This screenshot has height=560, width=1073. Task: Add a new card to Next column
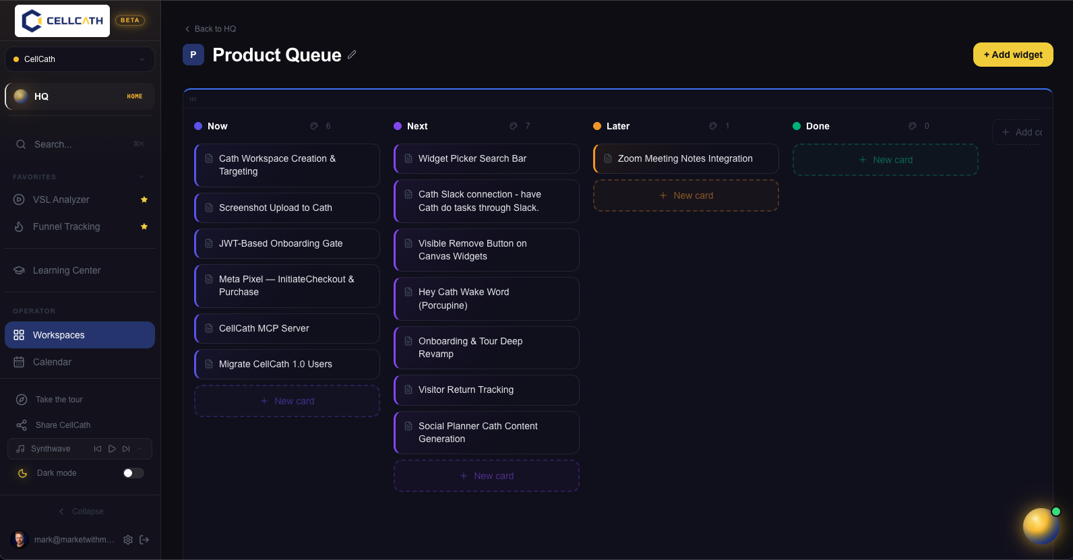tap(487, 476)
